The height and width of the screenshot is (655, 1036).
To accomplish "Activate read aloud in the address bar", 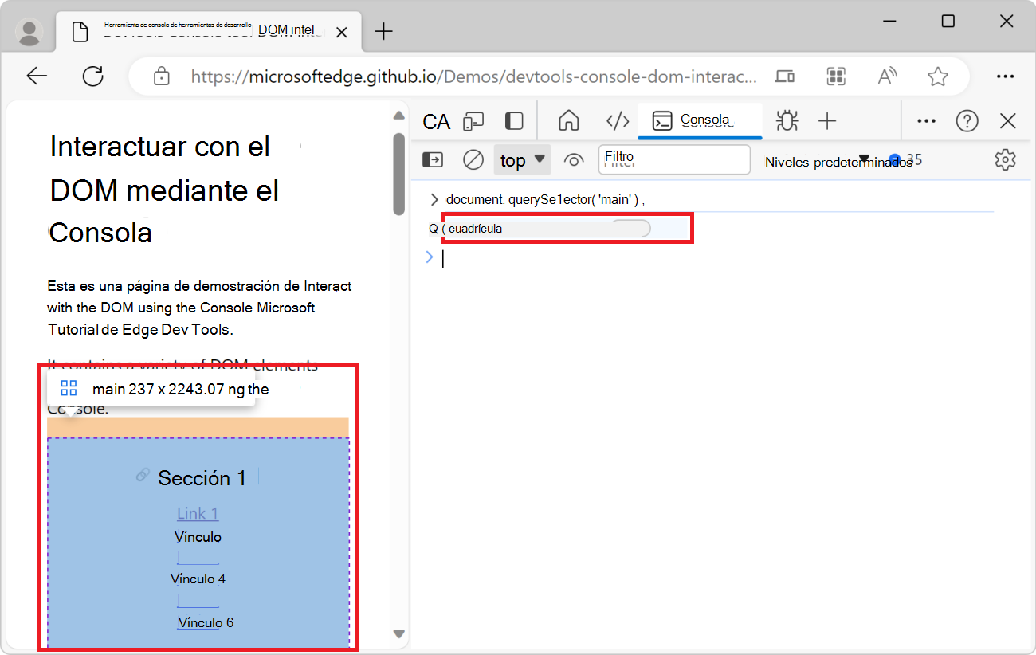I will [x=887, y=76].
